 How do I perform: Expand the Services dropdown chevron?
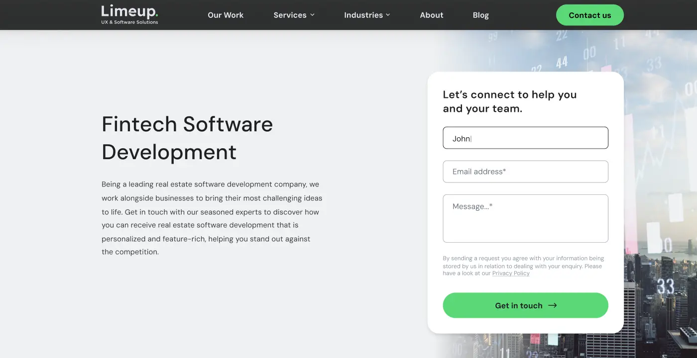coord(313,15)
